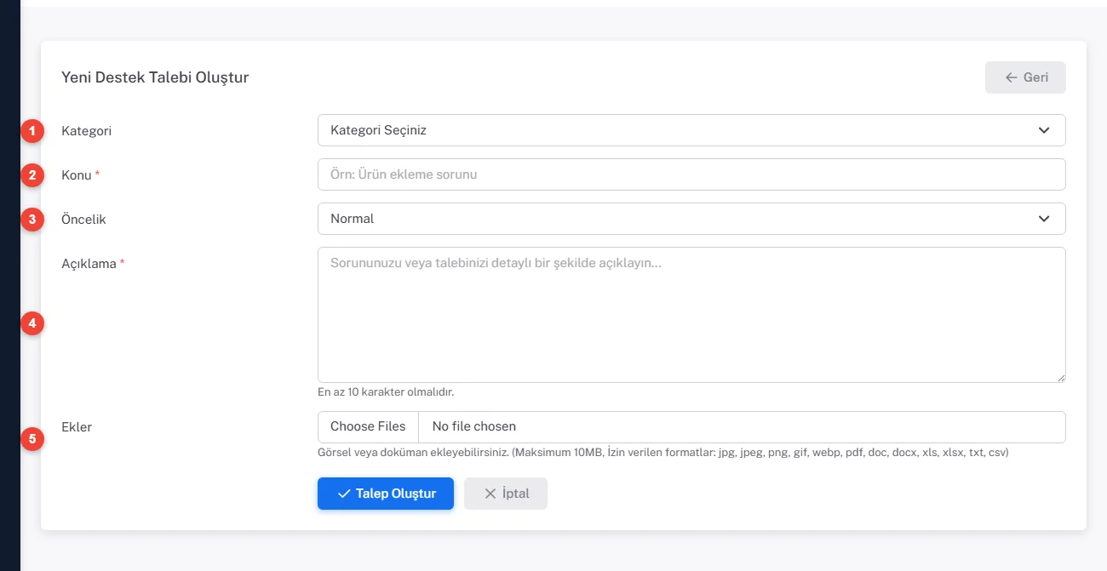Click the file format help text under Ekler
This screenshot has width=1107, height=571.
(663, 453)
